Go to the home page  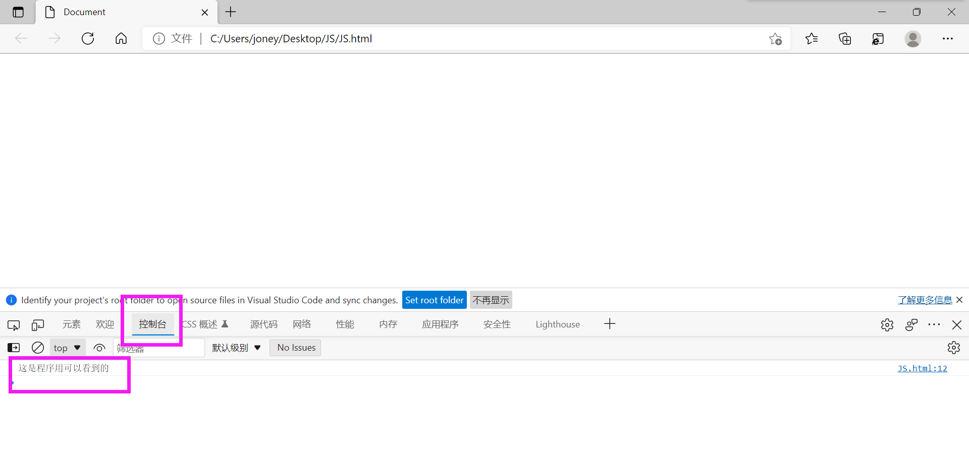tap(121, 38)
